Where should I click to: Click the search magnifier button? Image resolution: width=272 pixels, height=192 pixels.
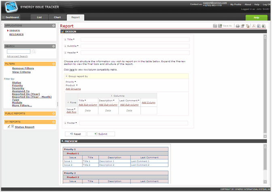tap(34, 51)
